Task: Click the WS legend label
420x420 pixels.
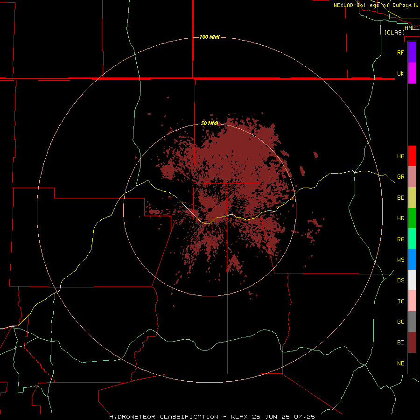Action: coord(400,260)
